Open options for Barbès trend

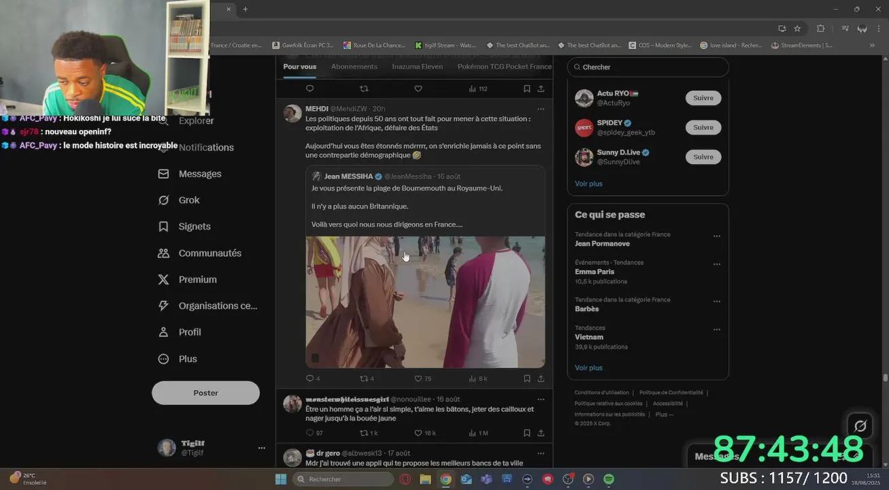coord(716,301)
